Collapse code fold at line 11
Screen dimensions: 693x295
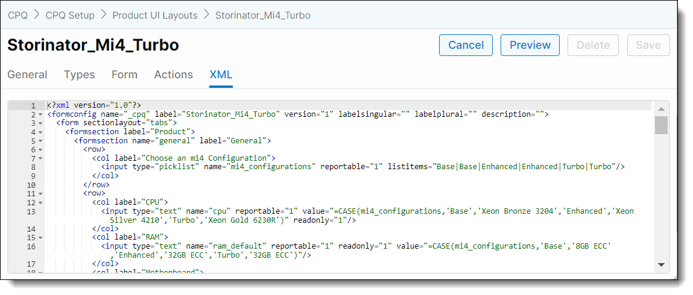click(40, 194)
